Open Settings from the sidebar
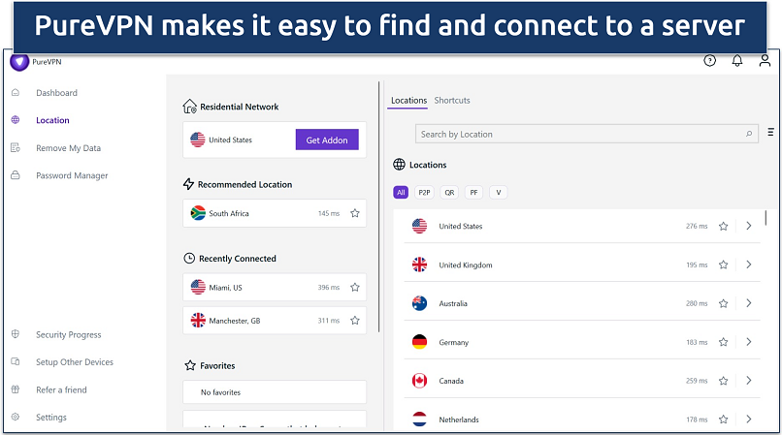 [51, 418]
